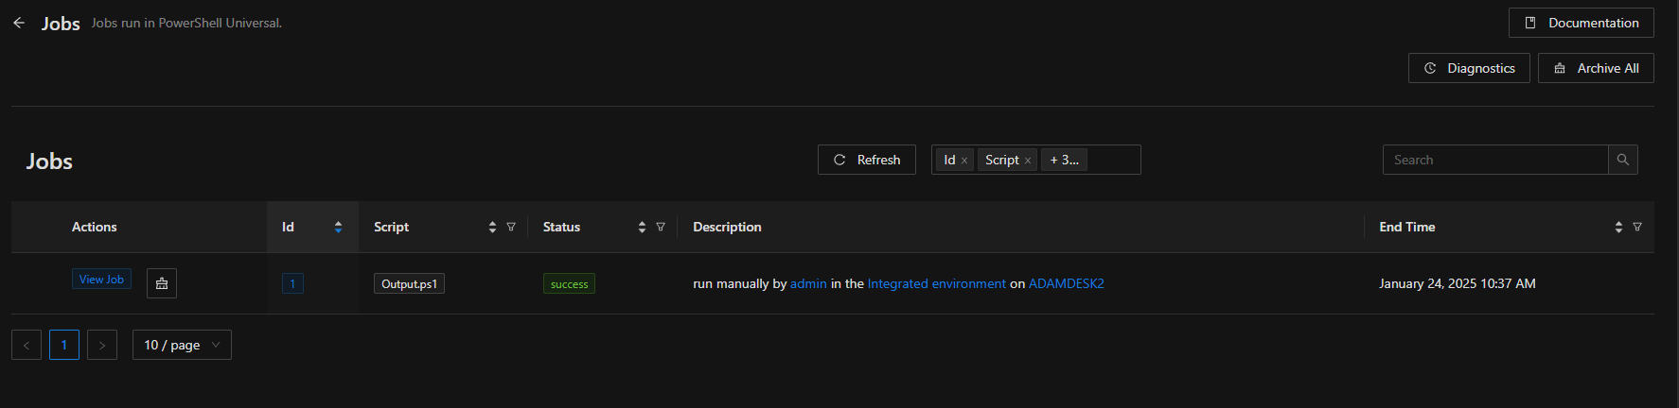
Task: Click the back arrow next to Jobs
Action: (19, 23)
